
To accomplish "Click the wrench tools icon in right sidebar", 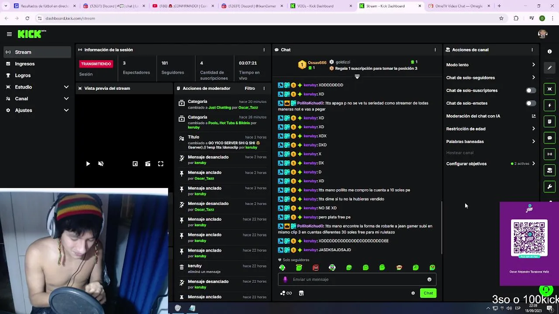I will [x=549, y=187].
